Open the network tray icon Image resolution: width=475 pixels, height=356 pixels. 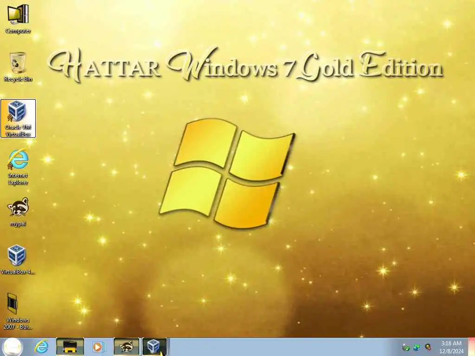417,347
